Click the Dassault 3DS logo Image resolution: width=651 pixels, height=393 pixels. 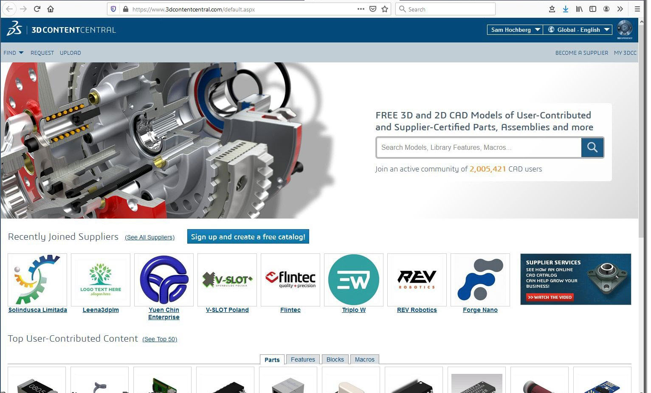(x=14, y=29)
